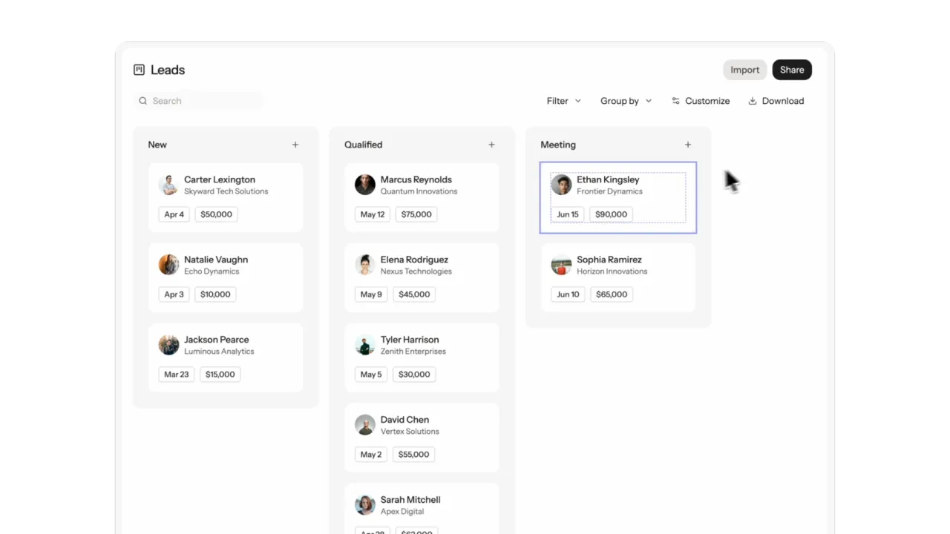The image size is (950, 534).
Task: Click the Jun 15 date tag
Action: click(x=568, y=214)
